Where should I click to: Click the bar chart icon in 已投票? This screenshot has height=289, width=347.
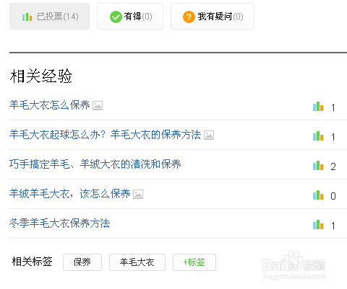pyautogui.click(x=27, y=17)
